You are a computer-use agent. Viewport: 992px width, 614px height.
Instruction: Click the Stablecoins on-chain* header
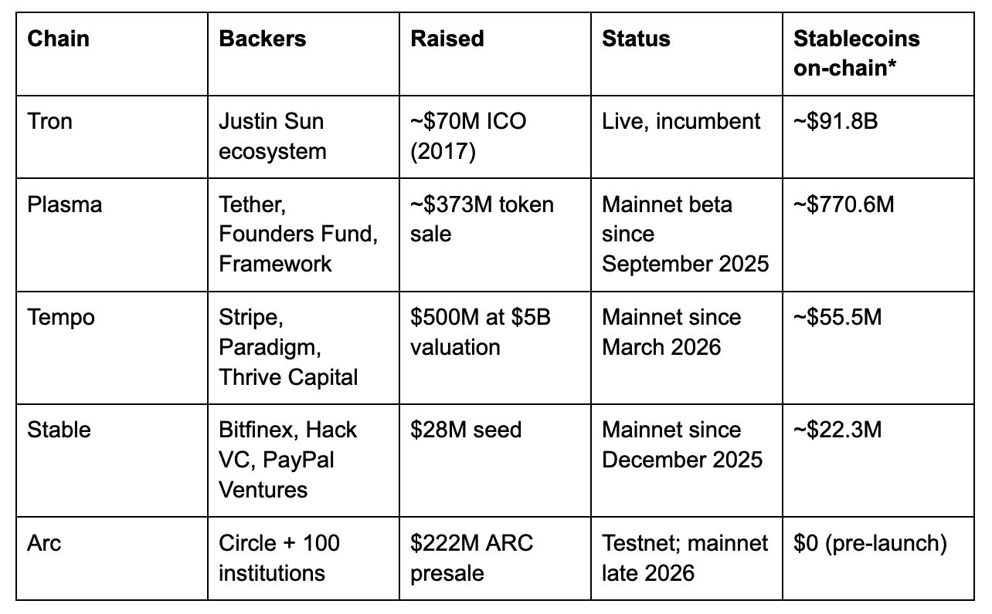[x=878, y=54]
